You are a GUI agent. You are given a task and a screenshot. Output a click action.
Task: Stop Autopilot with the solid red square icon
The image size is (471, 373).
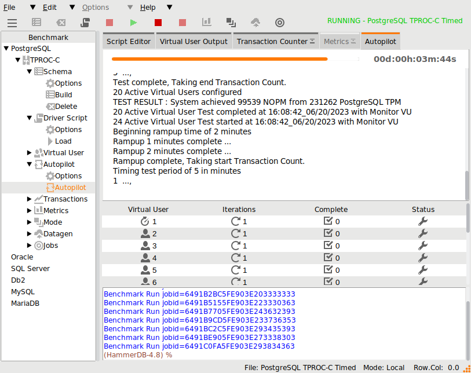click(x=158, y=23)
